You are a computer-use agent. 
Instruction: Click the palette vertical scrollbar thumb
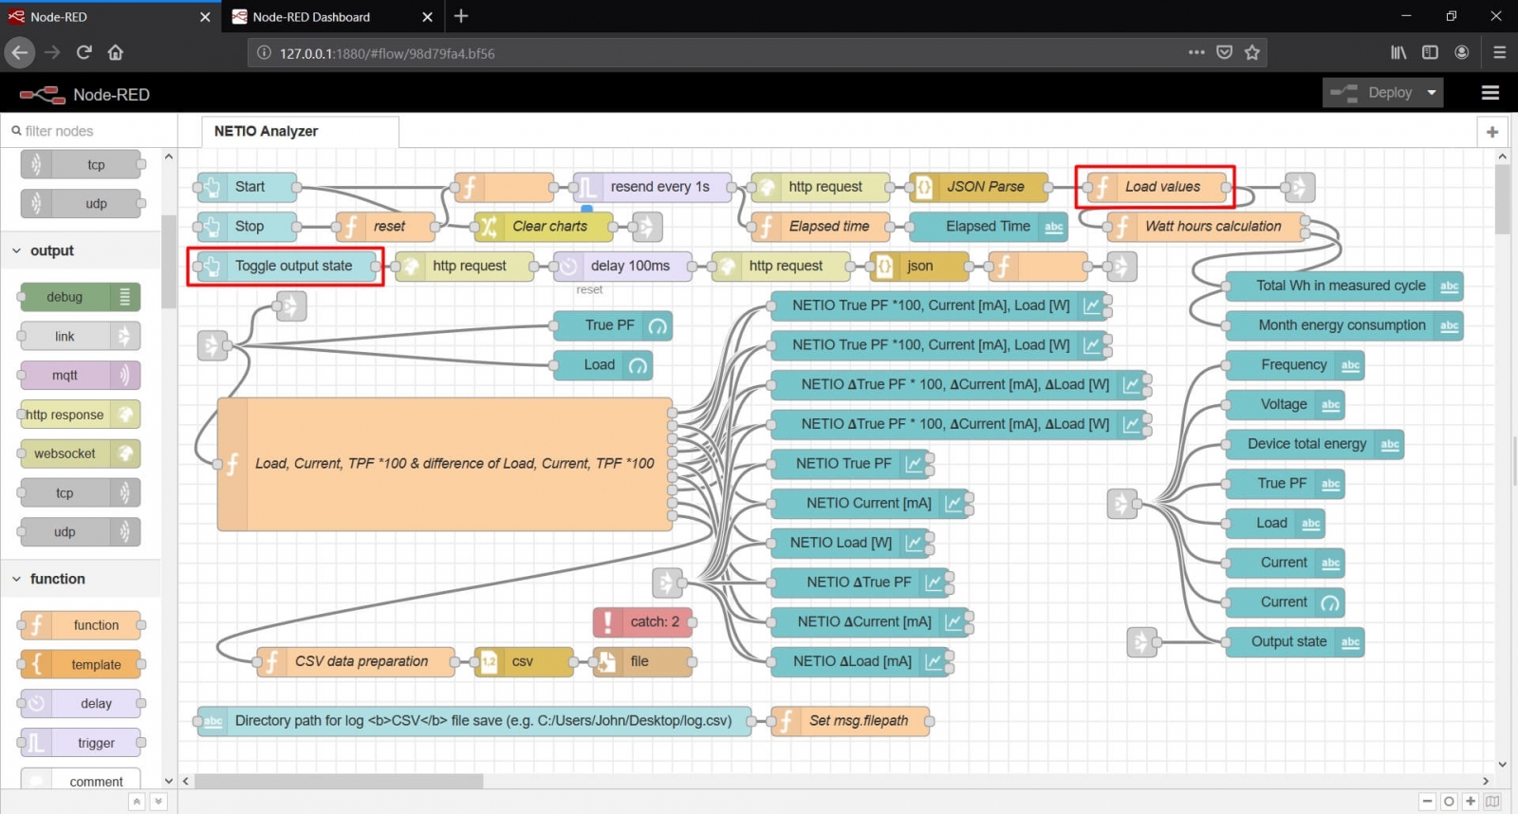[x=168, y=262]
